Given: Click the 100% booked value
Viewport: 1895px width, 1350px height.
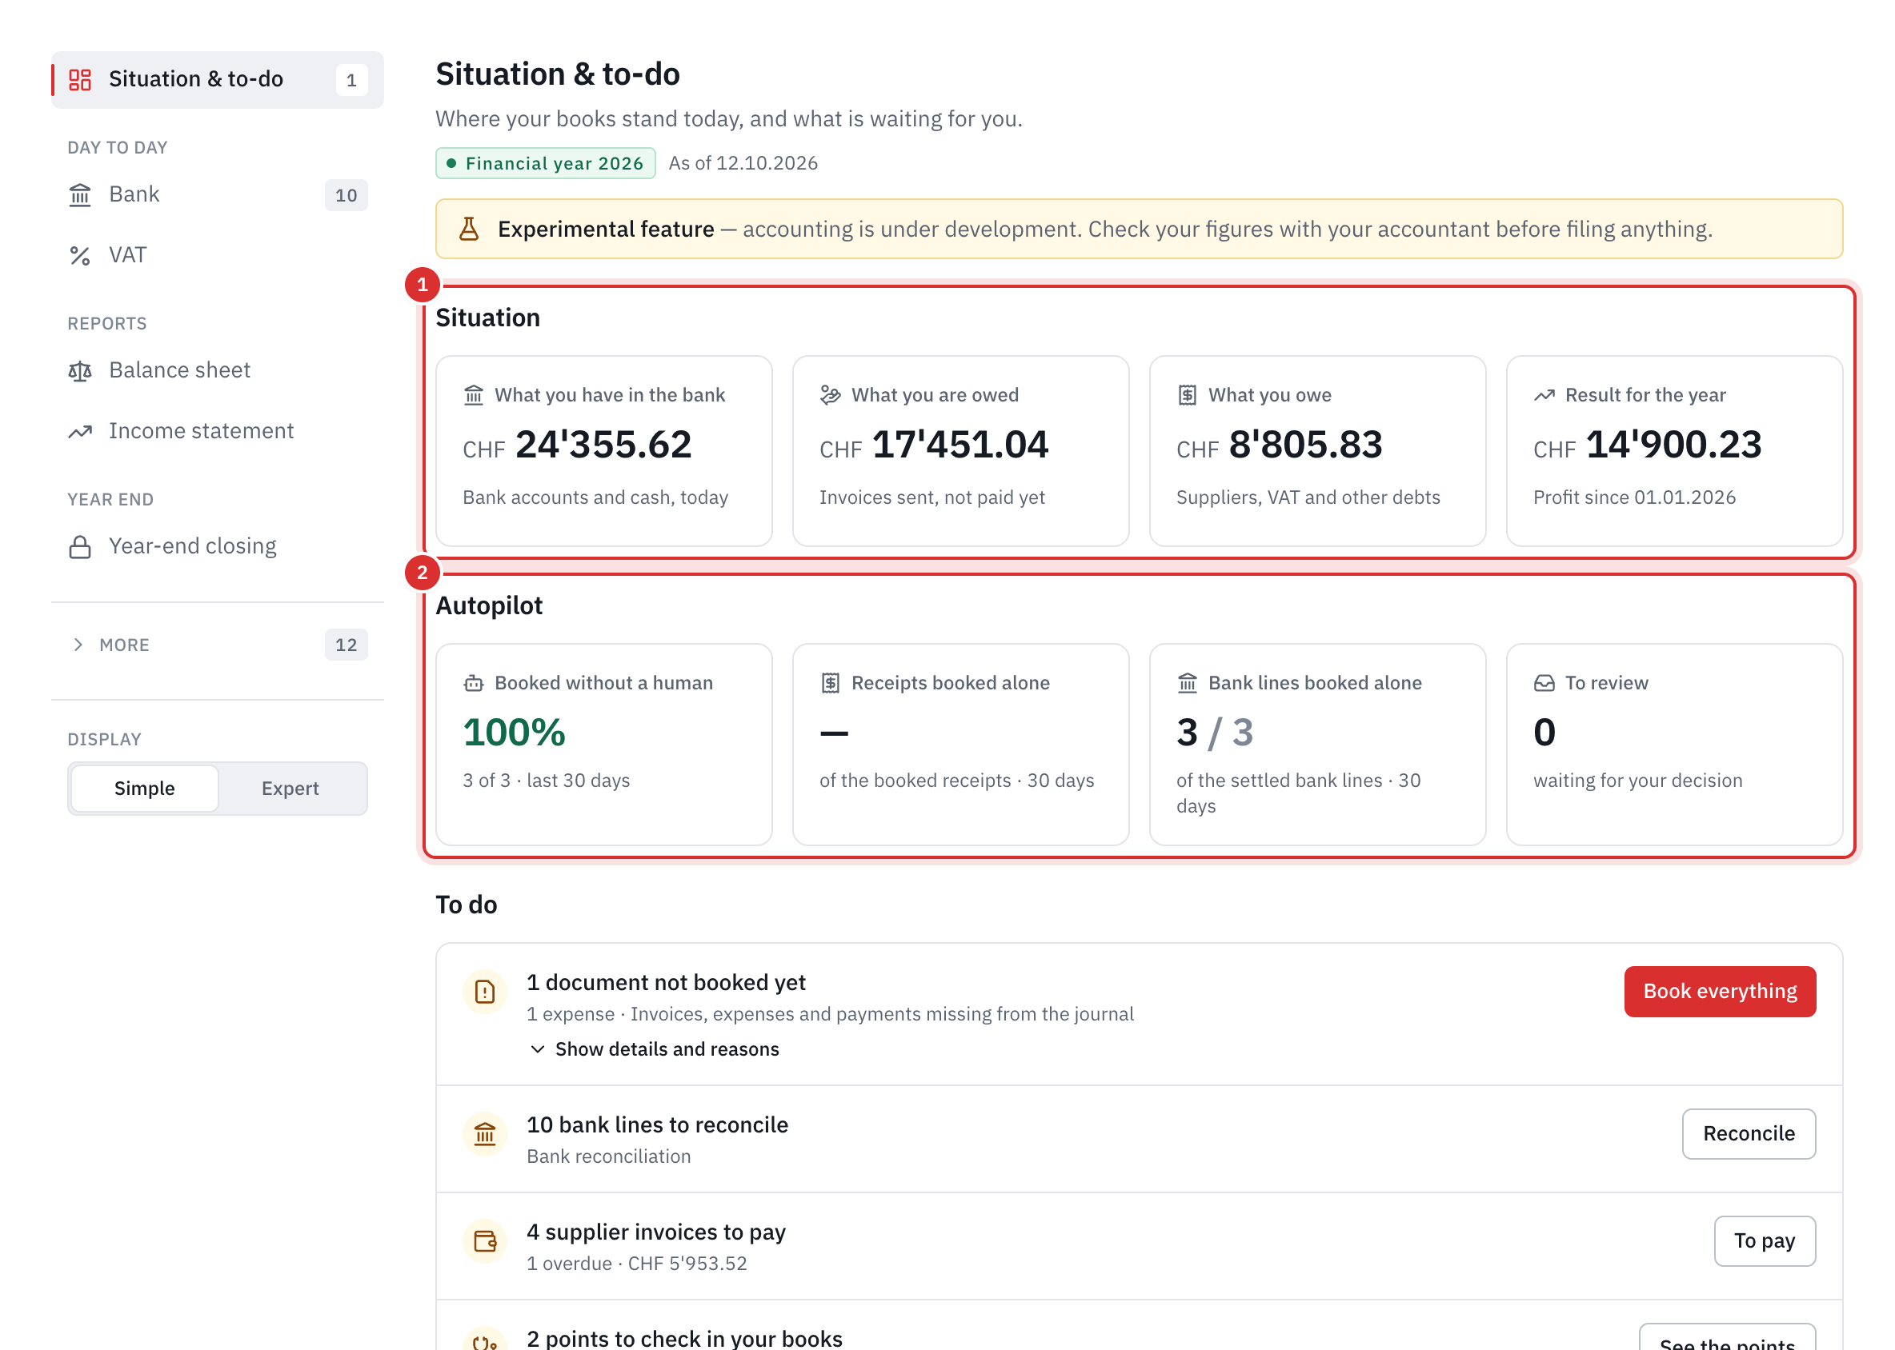Looking at the screenshot, I should pyautogui.click(x=514, y=733).
